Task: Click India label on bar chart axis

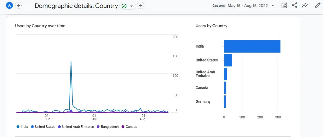Action: (199, 46)
